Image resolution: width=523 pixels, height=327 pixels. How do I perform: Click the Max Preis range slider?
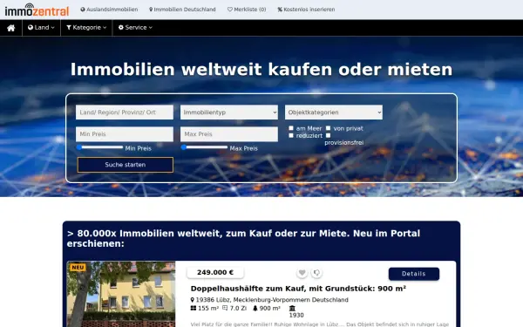pos(205,147)
